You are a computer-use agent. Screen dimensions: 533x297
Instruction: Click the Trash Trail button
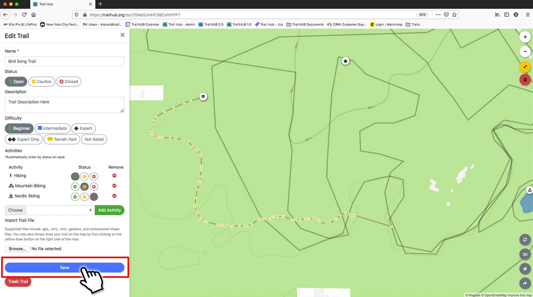[18, 281]
